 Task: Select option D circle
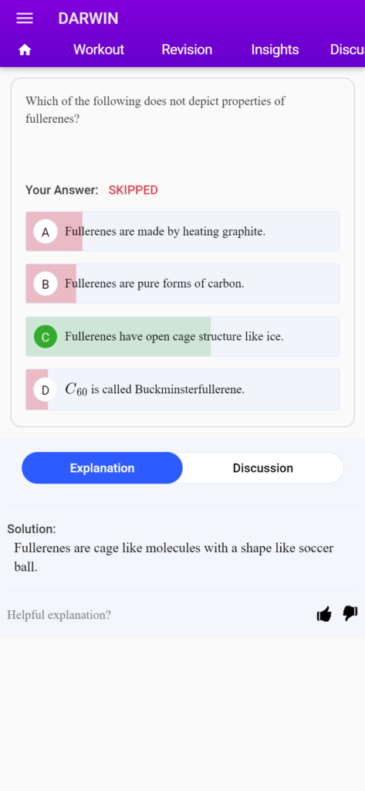click(x=46, y=390)
